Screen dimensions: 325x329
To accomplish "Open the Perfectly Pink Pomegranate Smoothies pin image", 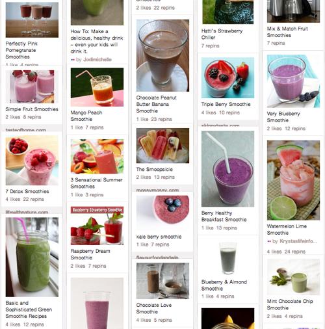I will coord(32,20).
